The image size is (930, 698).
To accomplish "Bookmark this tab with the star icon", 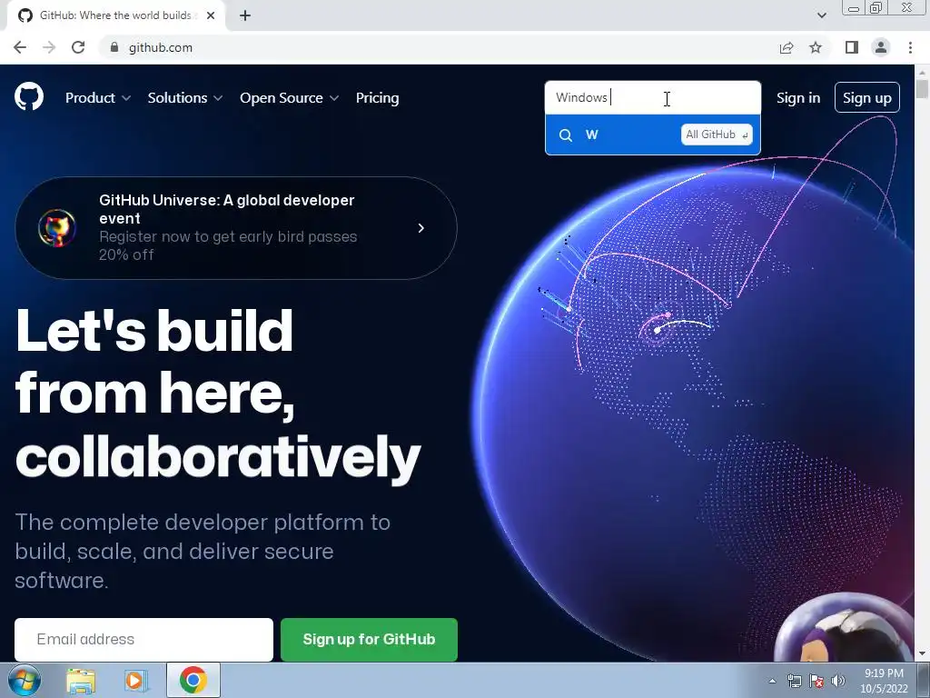I will point(816,47).
